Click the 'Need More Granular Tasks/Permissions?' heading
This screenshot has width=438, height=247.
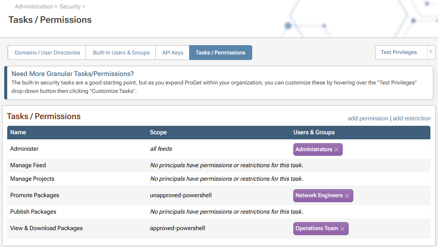[x=73, y=73]
